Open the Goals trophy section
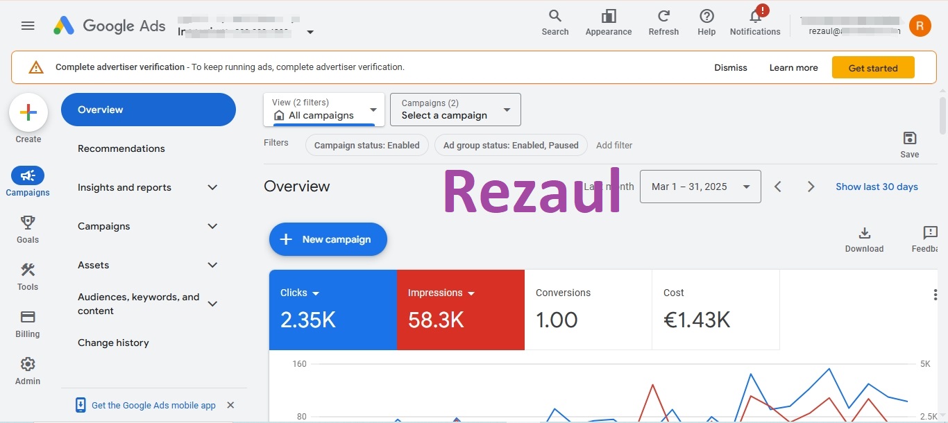948x423 pixels. point(28,229)
